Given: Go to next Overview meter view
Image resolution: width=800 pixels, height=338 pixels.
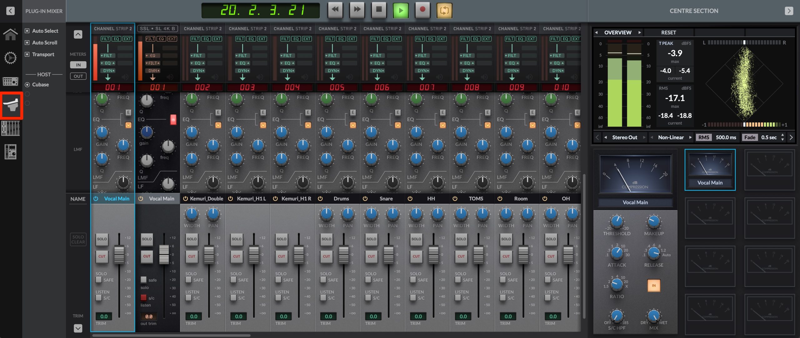Looking at the screenshot, I should (639, 32).
